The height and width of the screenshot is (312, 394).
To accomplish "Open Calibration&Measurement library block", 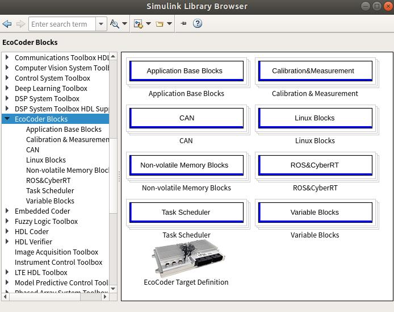I will click(x=315, y=71).
